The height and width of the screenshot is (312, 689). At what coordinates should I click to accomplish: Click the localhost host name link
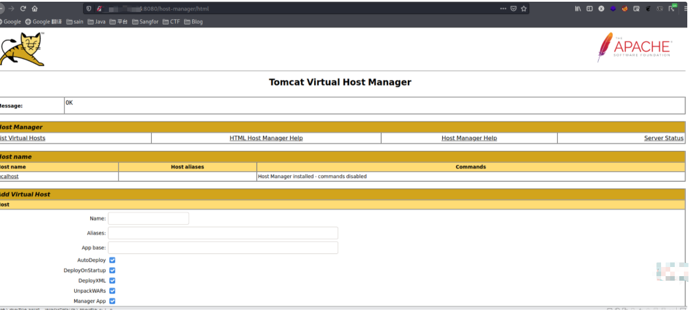(x=9, y=176)
